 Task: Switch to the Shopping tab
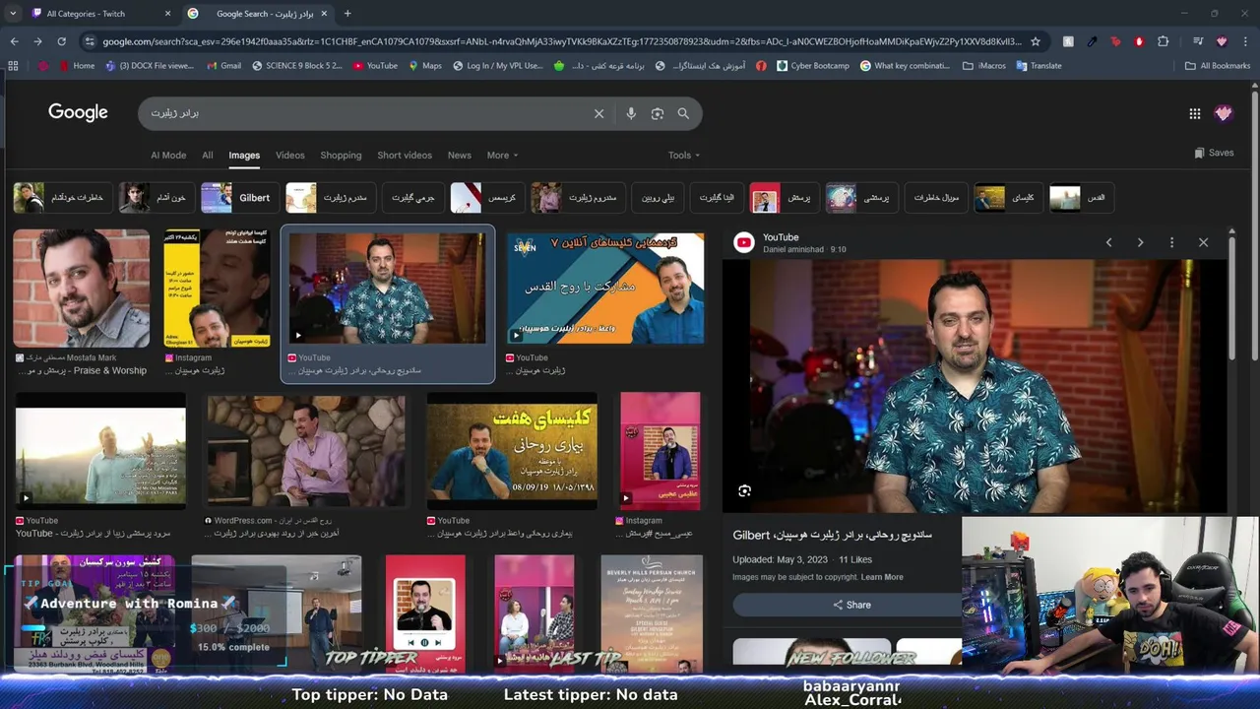pyautogui.click(x=341, y=156)
